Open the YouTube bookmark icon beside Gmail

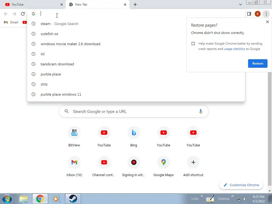[25, 22]
